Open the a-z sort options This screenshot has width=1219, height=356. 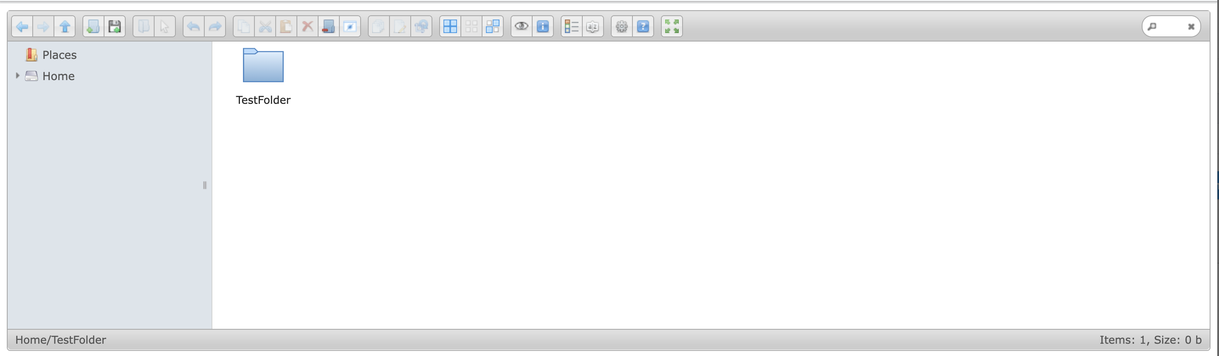pos(593,26)
